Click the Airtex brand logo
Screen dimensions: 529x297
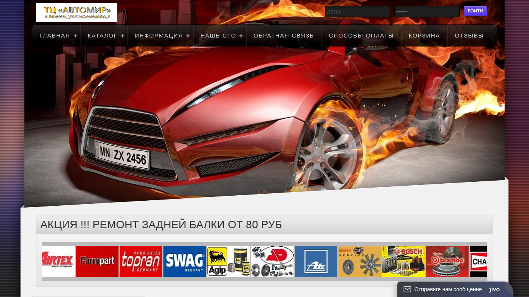58,261
